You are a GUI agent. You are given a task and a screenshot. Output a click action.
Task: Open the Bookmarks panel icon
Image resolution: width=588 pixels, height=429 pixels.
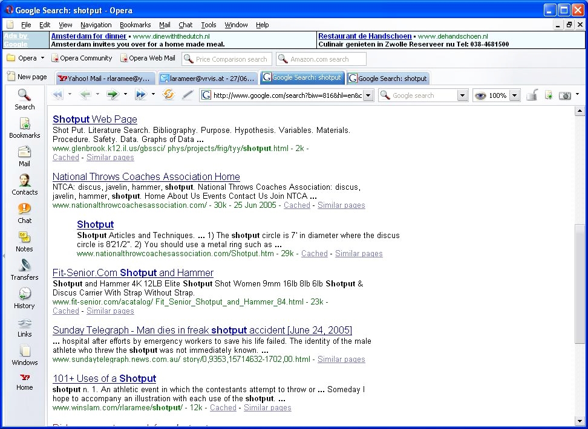[25, 127]
